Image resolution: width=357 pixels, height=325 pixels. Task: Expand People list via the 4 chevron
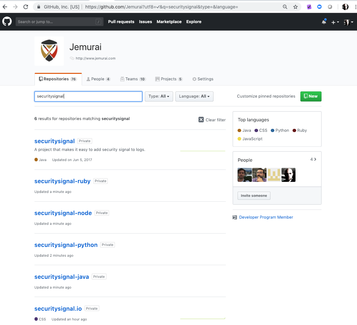[313, 159]
